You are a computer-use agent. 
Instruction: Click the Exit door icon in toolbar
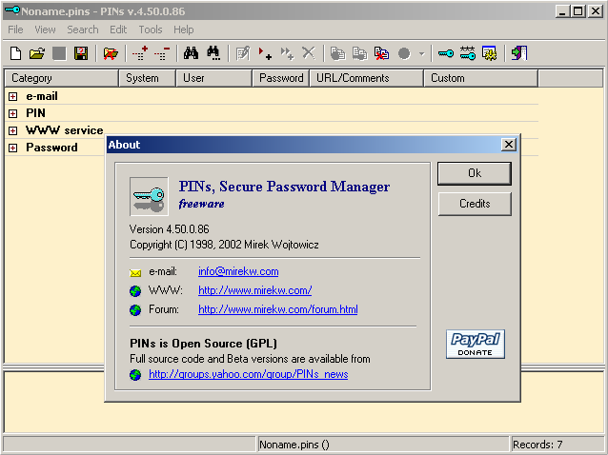pyautogui.click(x=518, y=53)
